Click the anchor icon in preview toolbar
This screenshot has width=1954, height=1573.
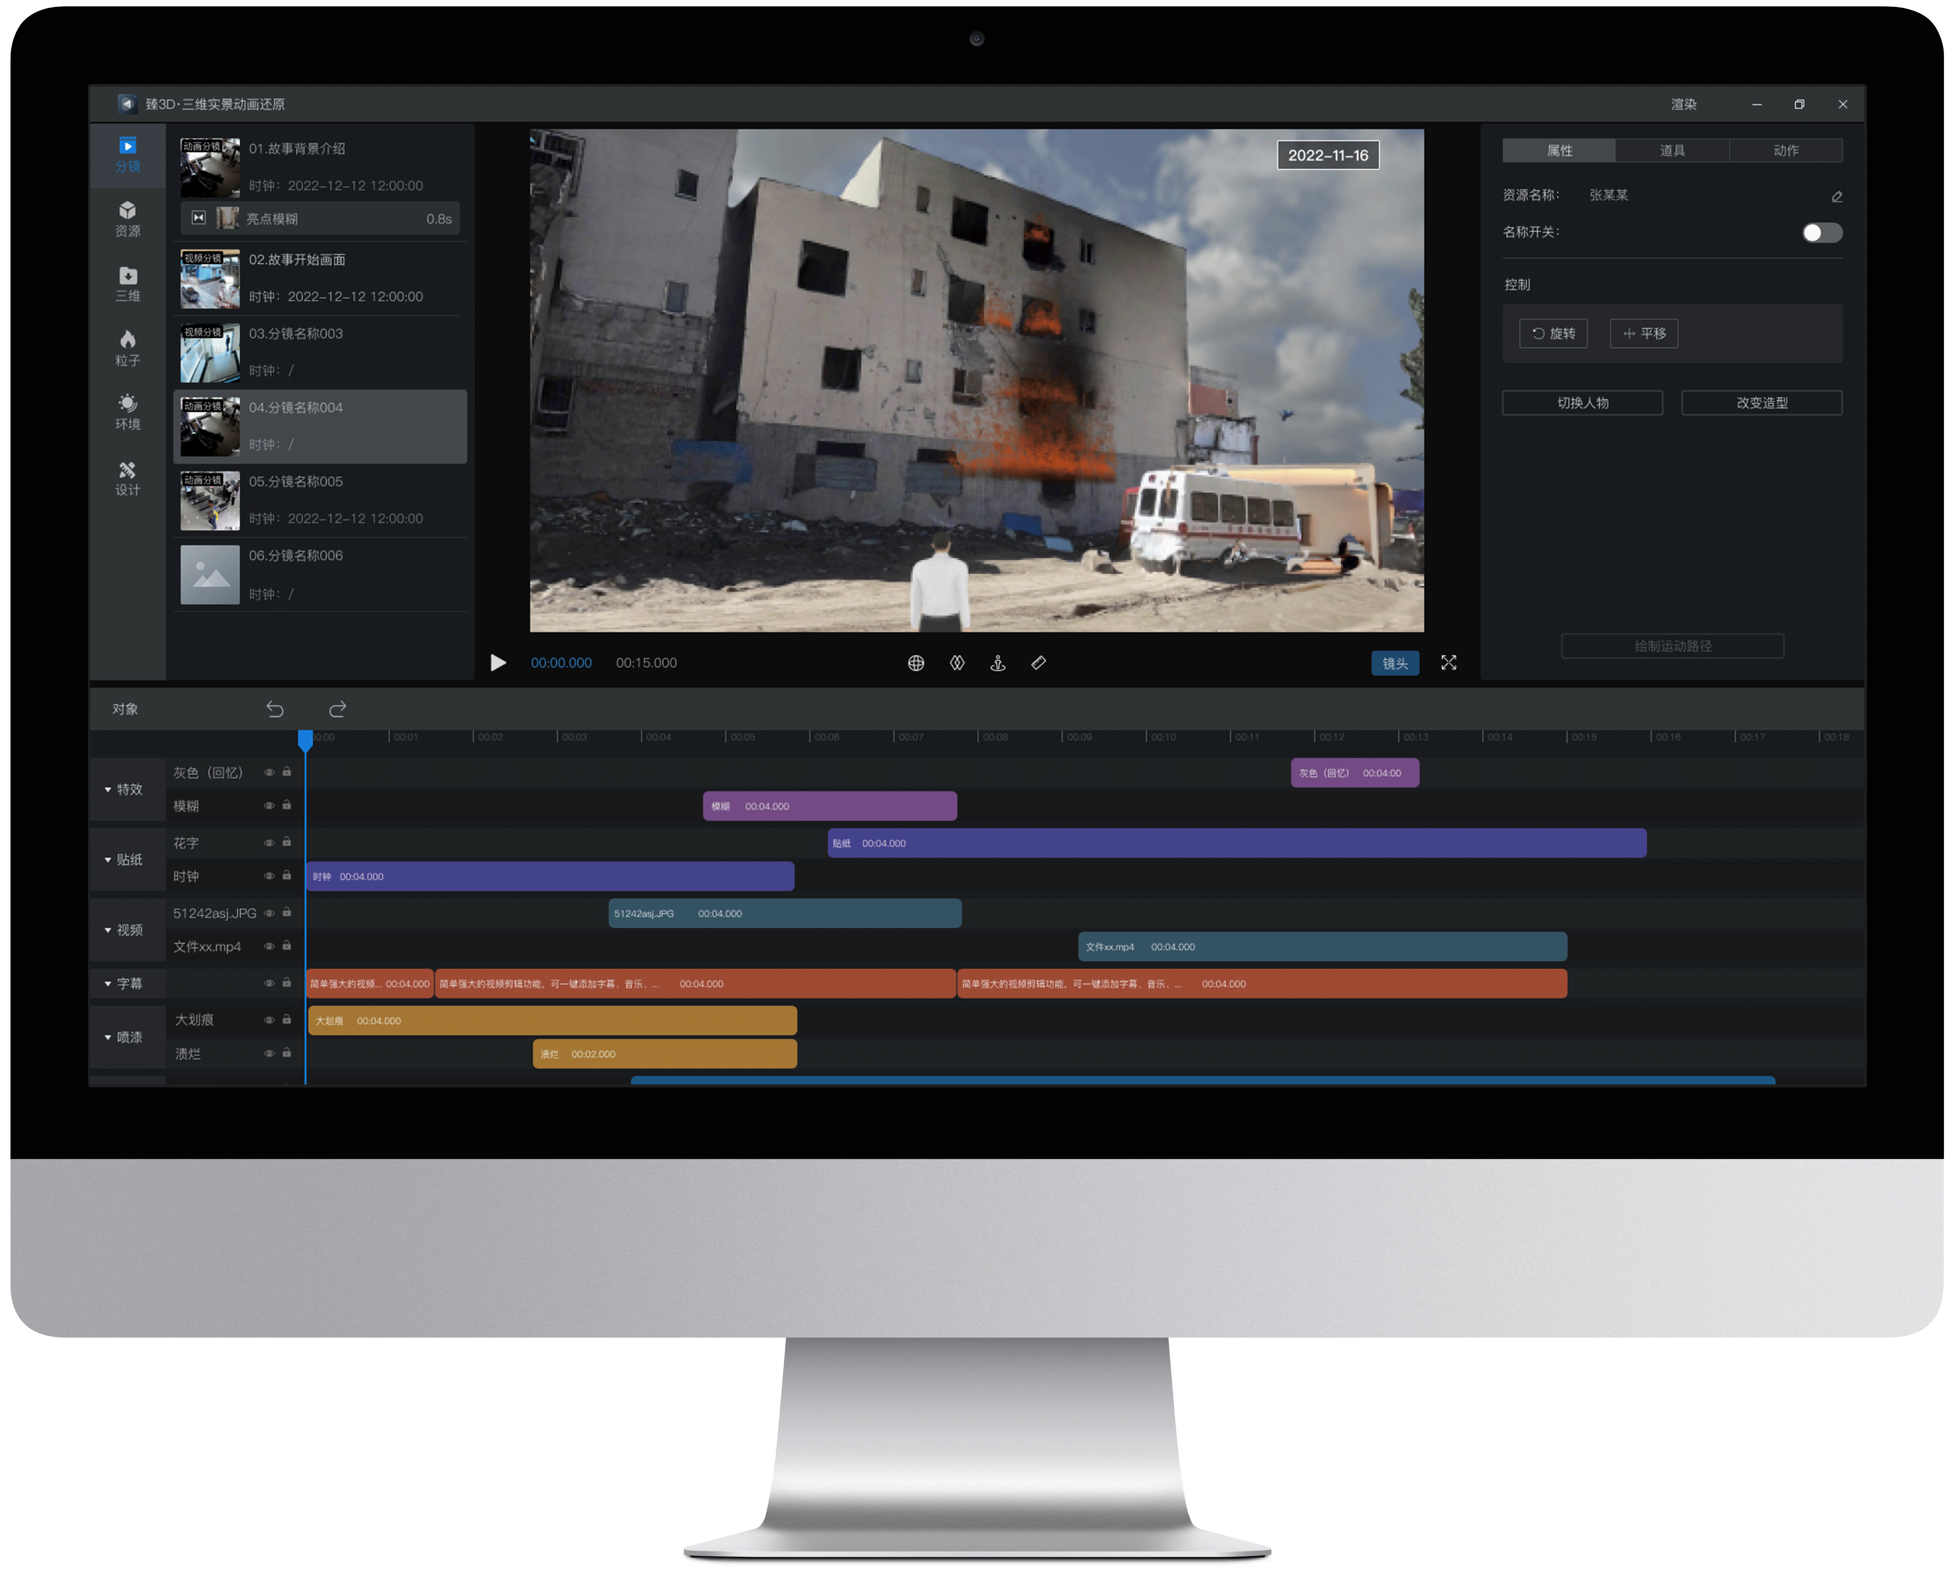click(998, 662)
